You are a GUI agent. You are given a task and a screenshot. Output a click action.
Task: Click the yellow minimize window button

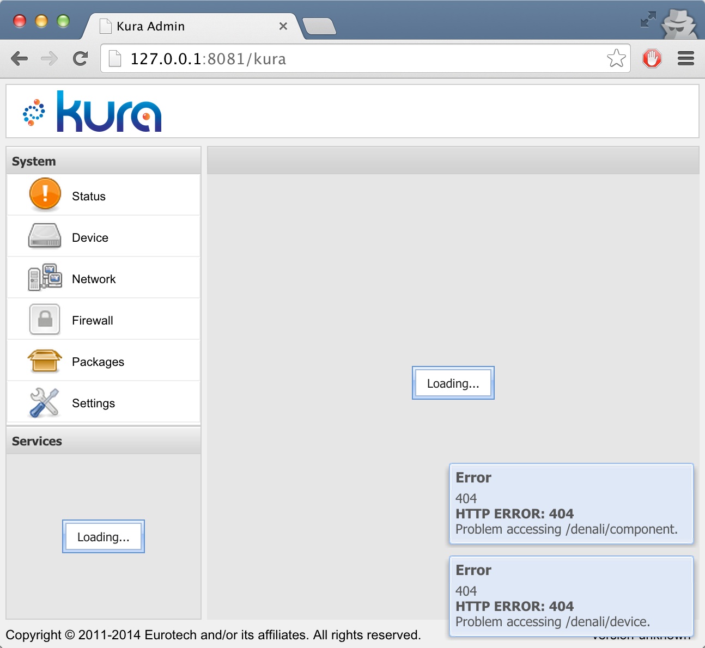[41, 21]
